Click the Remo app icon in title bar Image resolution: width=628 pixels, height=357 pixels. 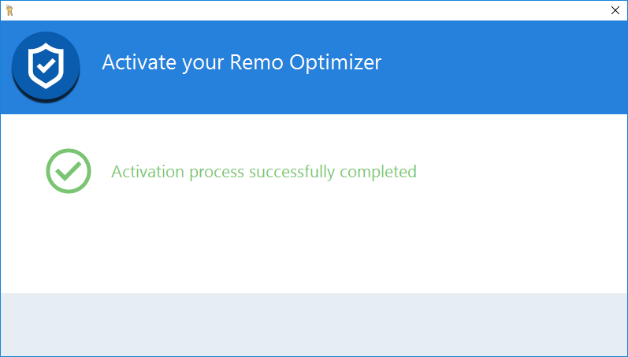(9, 10)
